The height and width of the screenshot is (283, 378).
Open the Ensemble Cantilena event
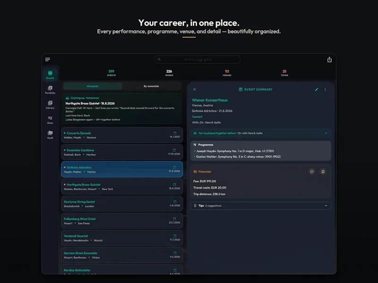click(x=122, y=152)
